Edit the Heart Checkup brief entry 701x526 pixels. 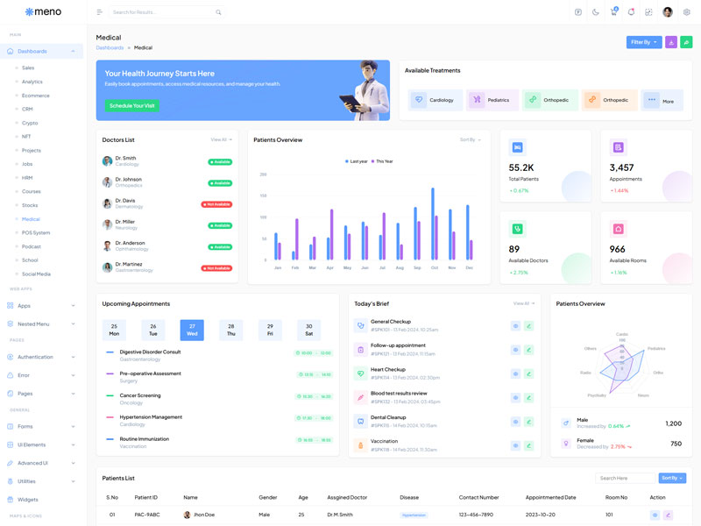(529, 373)
